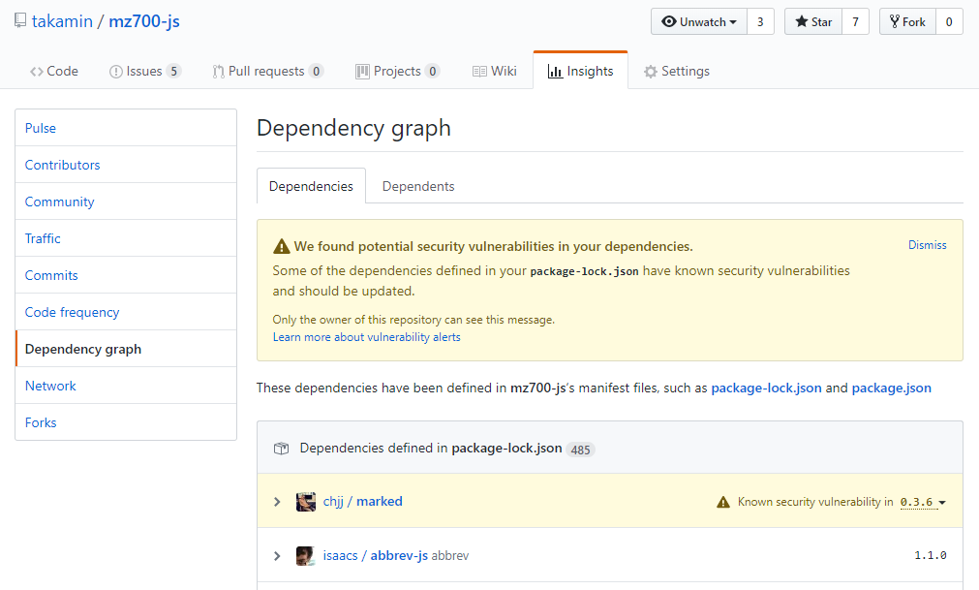Open the 0.3.6 vulnerability version dropdown
979x590 pixels.
click(x=923, y=502)
